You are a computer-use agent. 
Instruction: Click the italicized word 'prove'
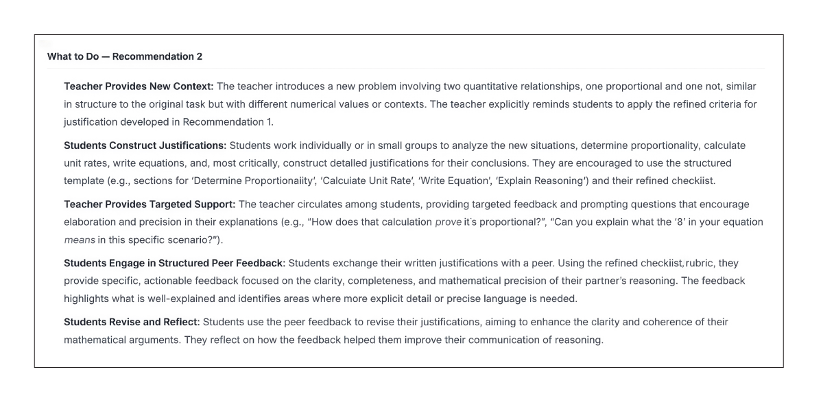449,222
